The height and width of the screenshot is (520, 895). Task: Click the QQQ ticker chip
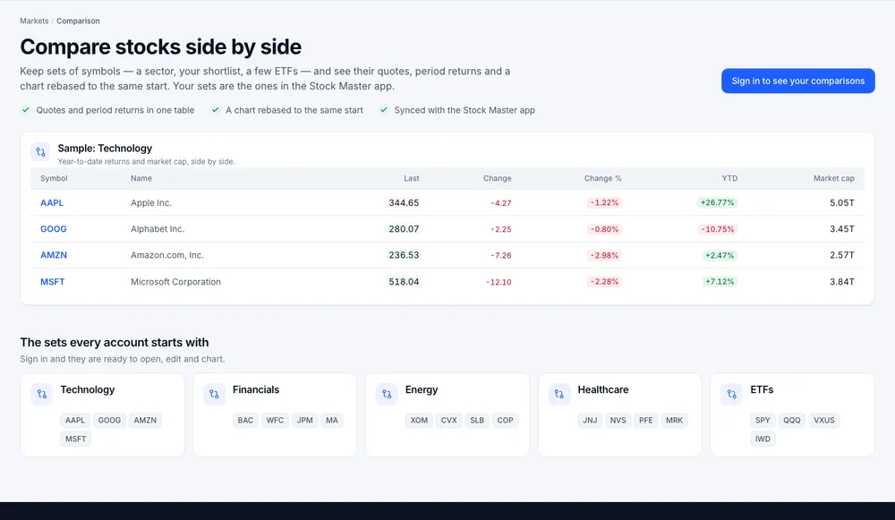792,420
